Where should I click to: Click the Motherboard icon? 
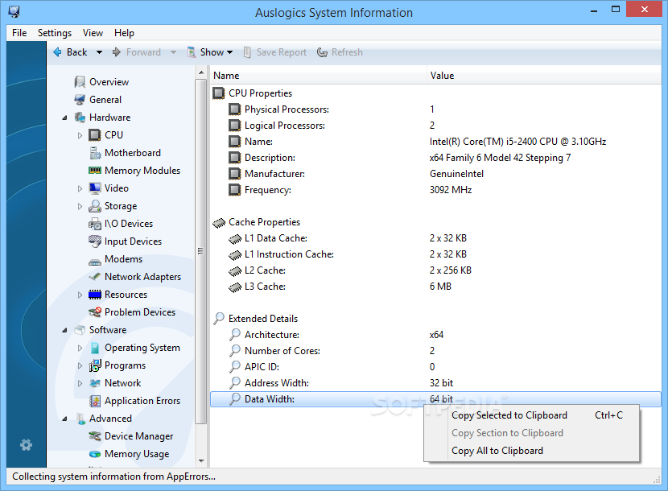95,153
